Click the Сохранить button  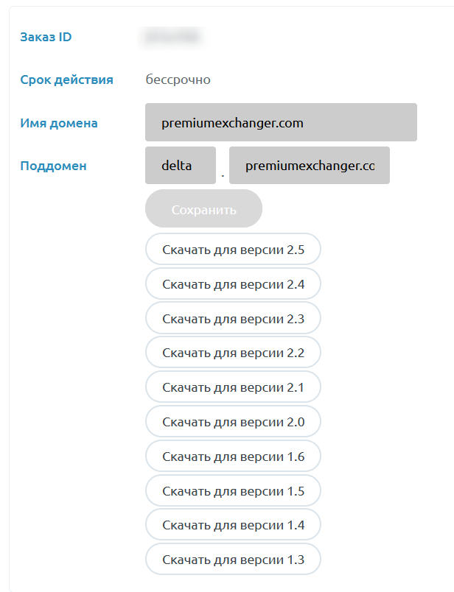pyautogui.click(x=203, y=208)
